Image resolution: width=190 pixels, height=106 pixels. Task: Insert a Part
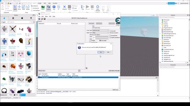point(54,8)
